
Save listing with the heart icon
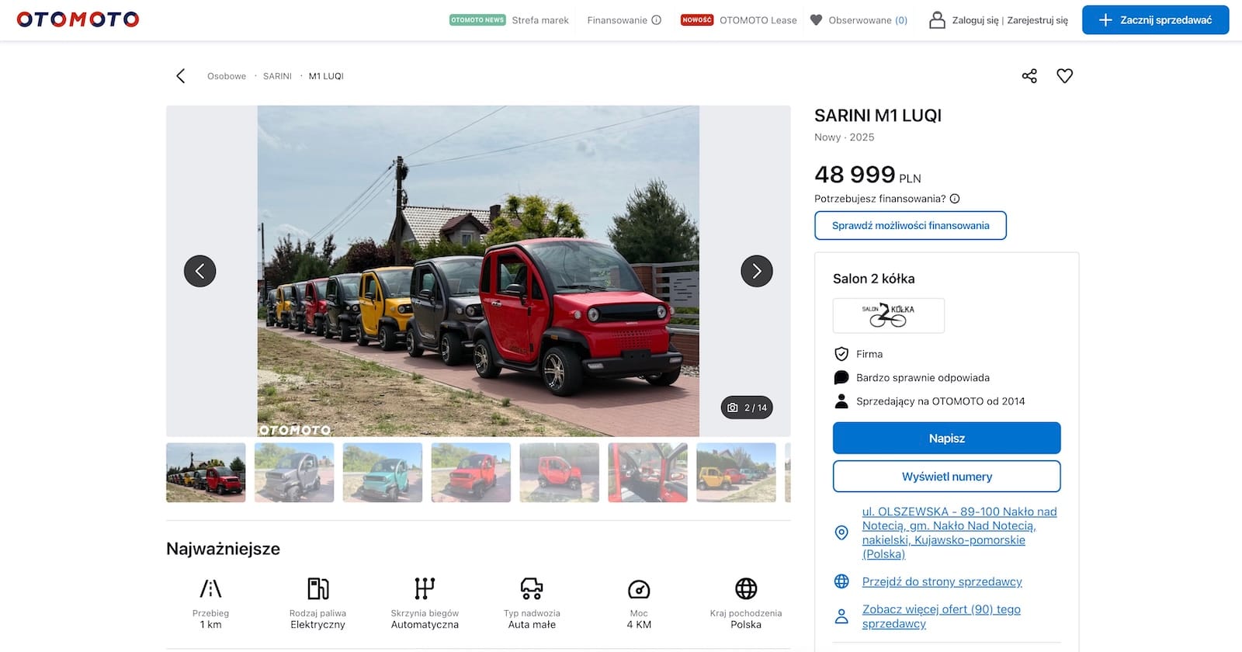click(x=1064, y=76)
